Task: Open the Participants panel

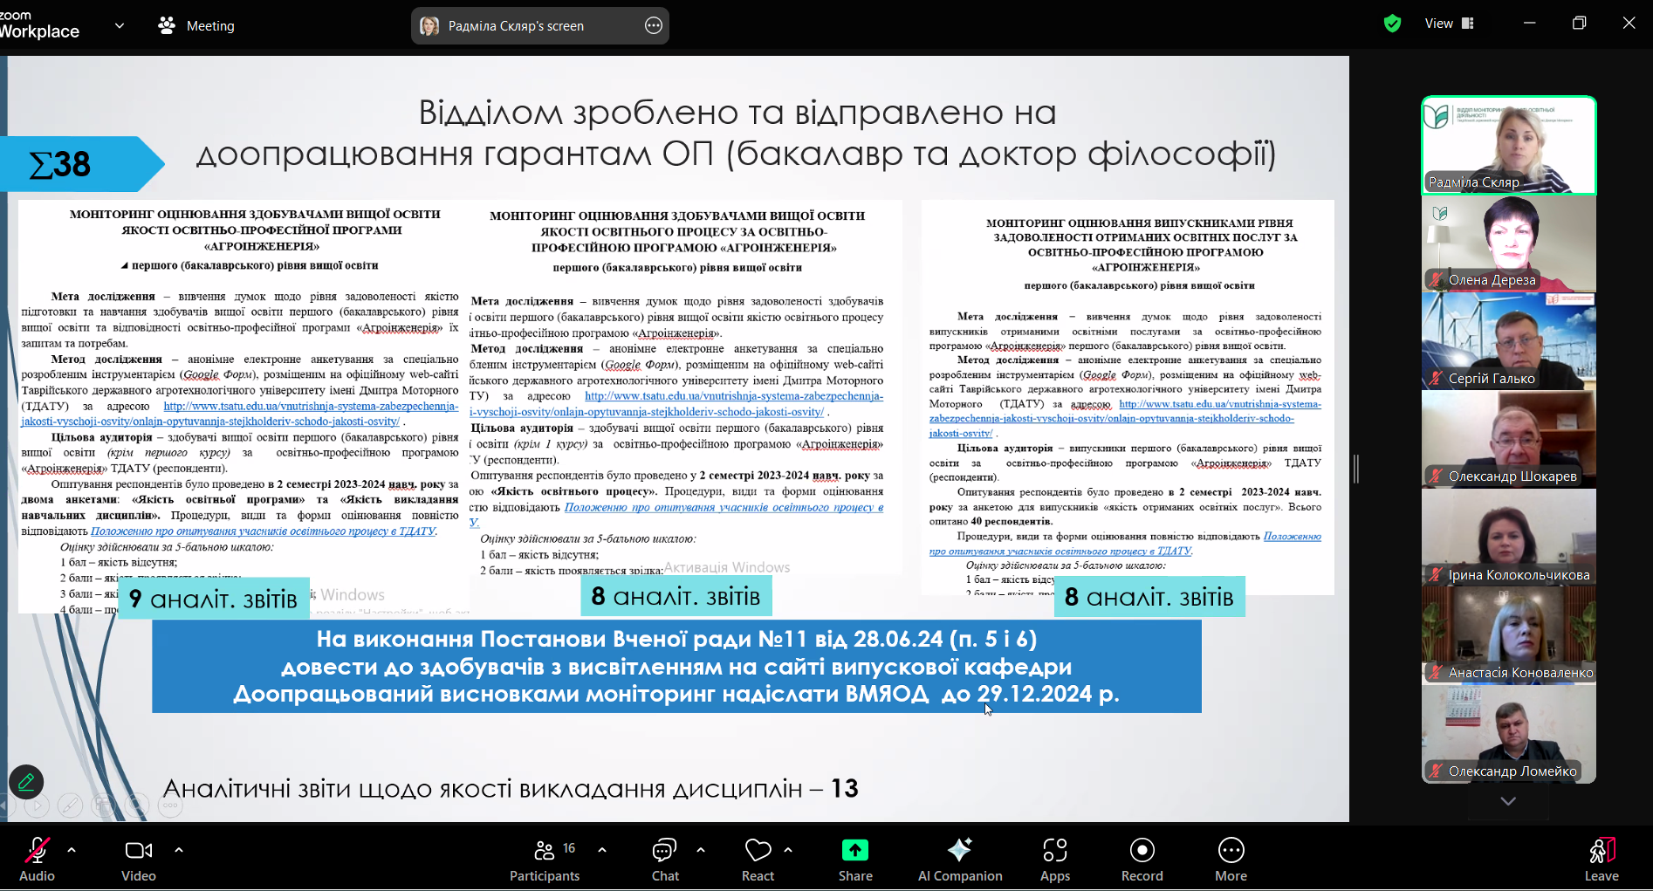Action: 545,859
